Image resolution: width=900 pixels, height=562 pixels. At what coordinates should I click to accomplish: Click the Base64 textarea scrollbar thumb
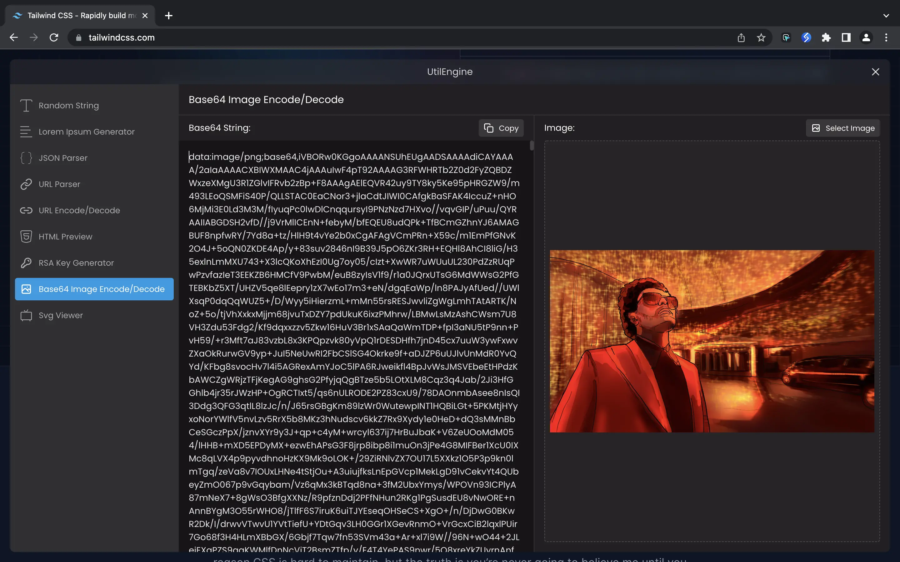point(532,145)
